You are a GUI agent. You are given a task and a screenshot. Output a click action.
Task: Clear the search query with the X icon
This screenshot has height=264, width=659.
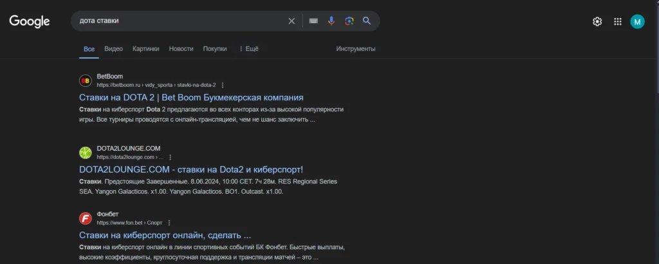tap(292, 21)
